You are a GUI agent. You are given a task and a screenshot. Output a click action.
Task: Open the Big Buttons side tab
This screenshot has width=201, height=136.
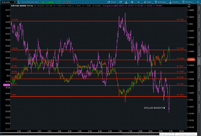pos(199,51)
